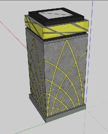This screenshot has height=134, width=108.
Task: Click the apex of the tall yellow front arch
Action: (66, 41)
